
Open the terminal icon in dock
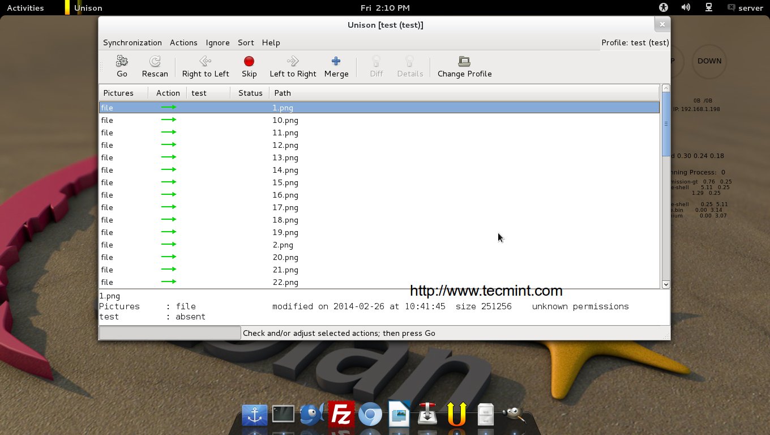pyautogui.click(x=283, y=415)
